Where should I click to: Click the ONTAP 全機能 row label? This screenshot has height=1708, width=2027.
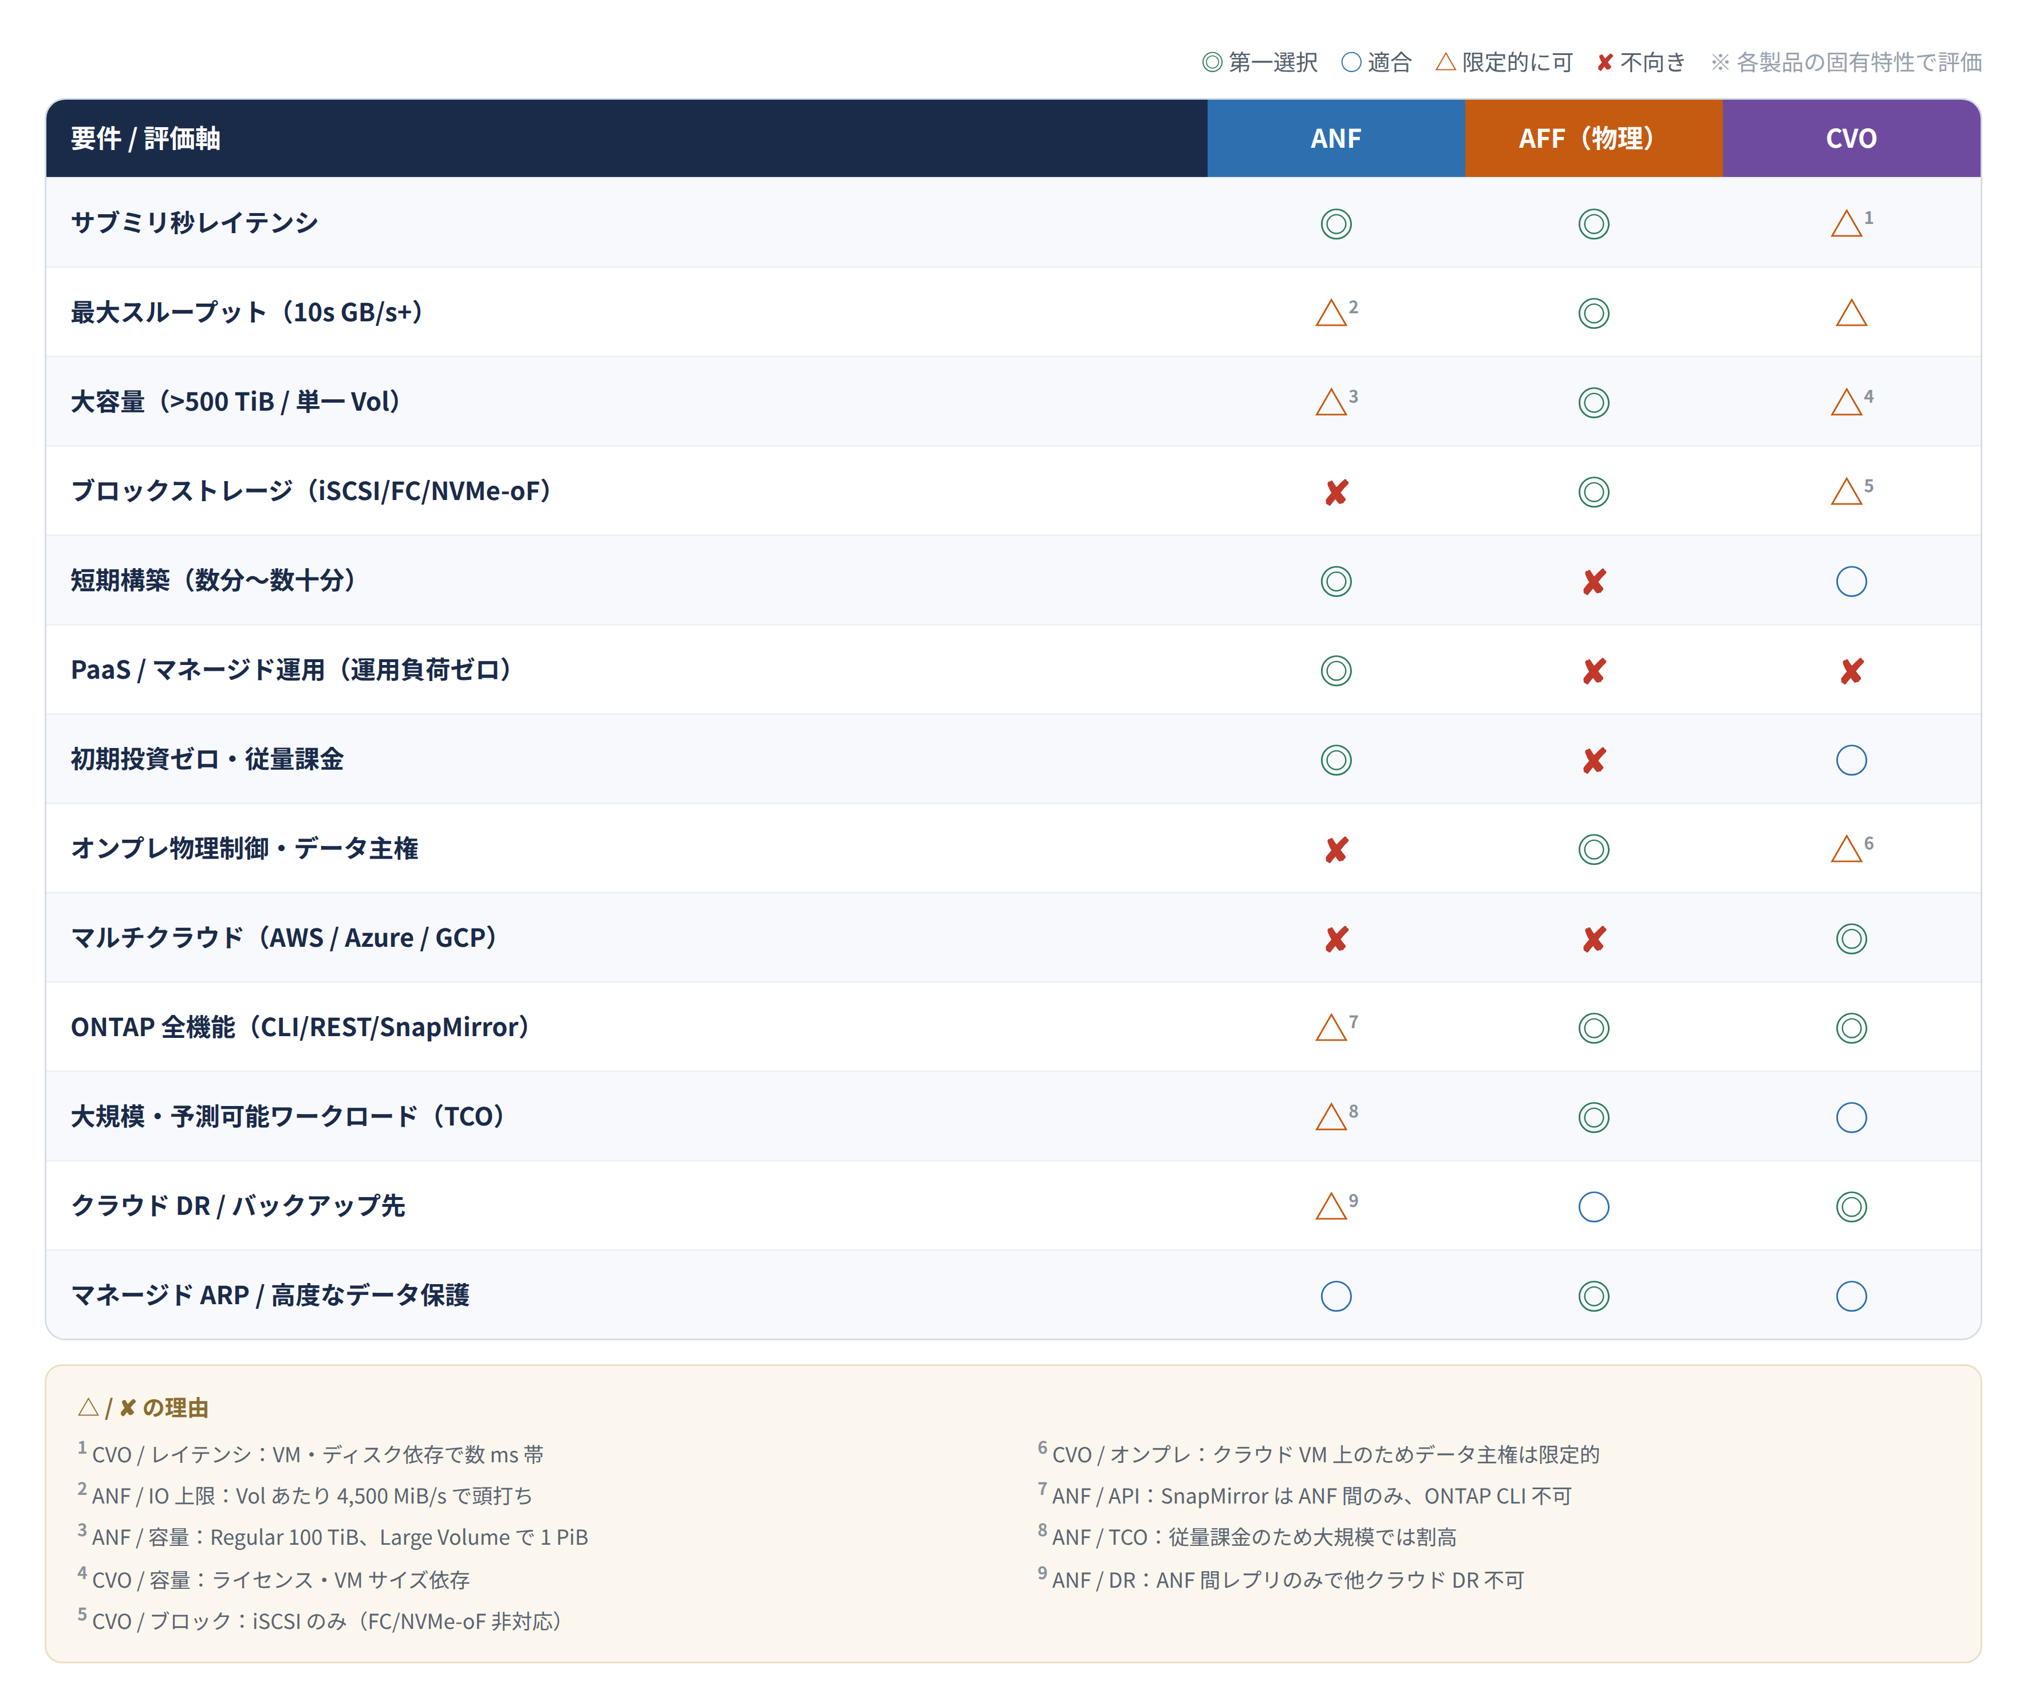[300, 1026]
